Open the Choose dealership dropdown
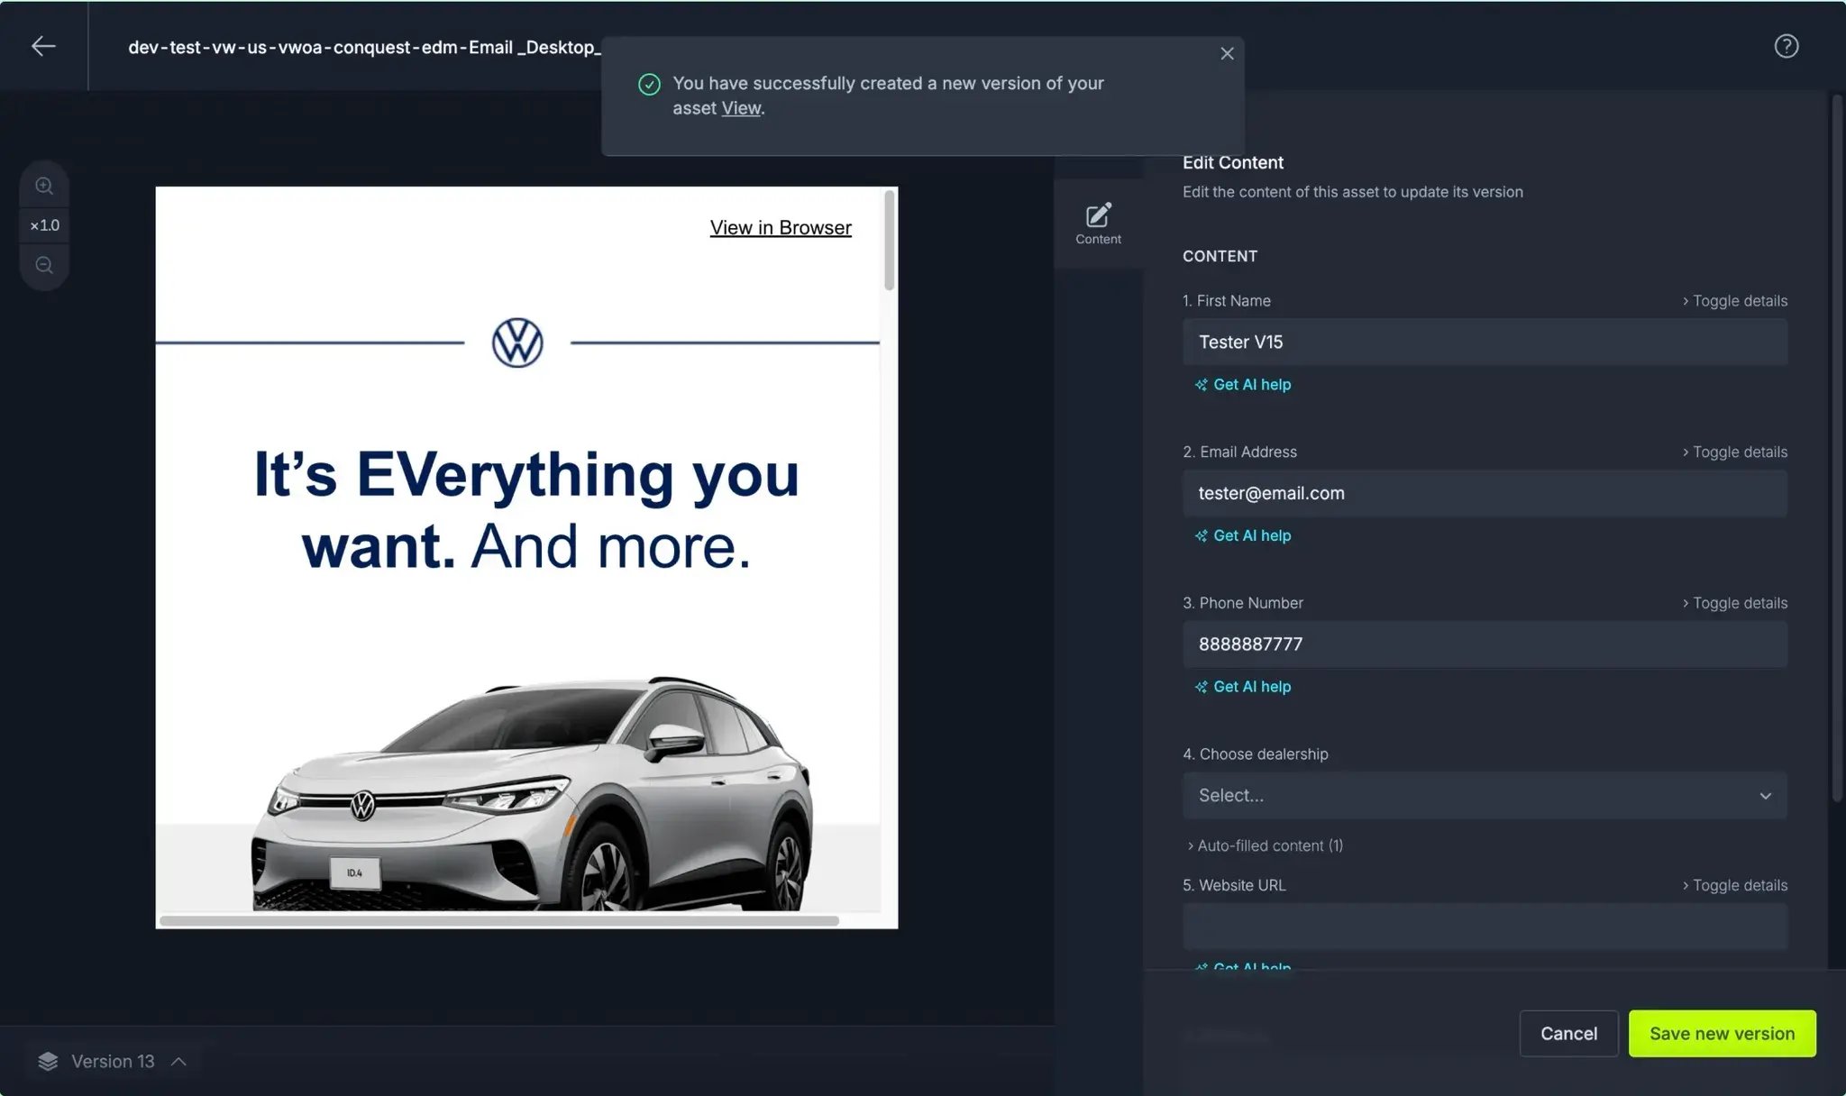 [1485, 795]
